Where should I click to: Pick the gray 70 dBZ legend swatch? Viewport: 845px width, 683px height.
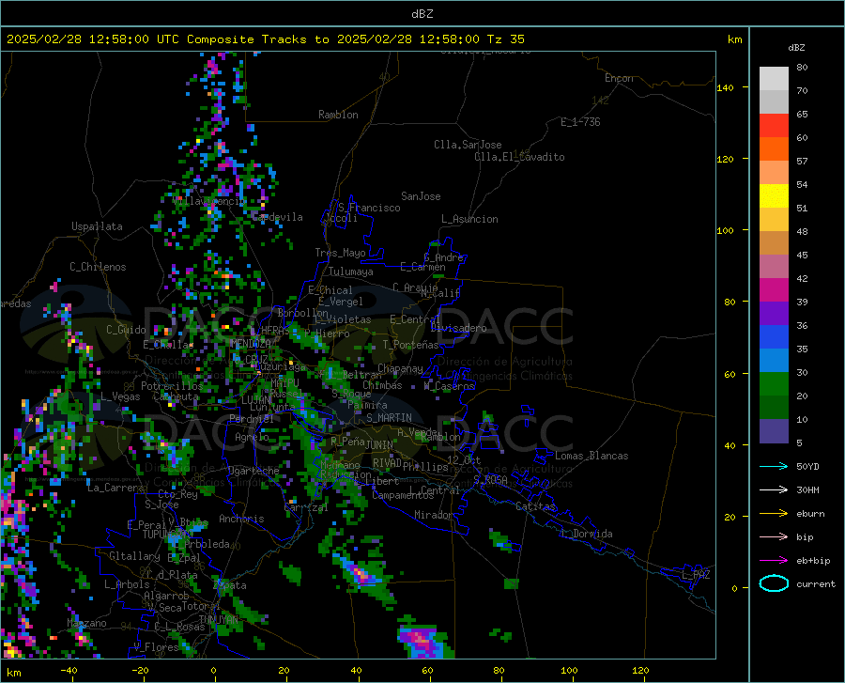tap(774, 101)
